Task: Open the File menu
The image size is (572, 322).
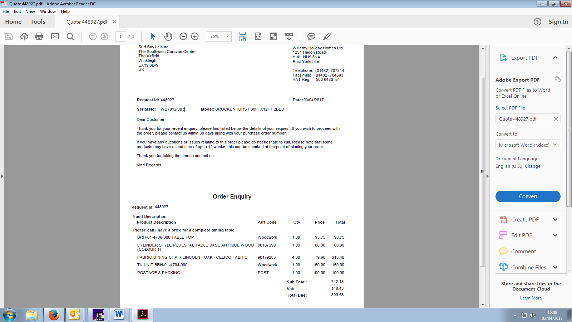Action: click(6, 11)
